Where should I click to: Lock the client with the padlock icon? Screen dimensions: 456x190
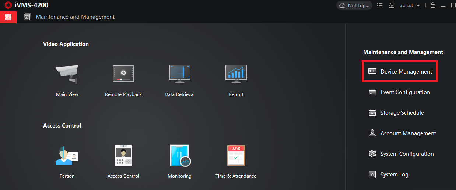433,5
